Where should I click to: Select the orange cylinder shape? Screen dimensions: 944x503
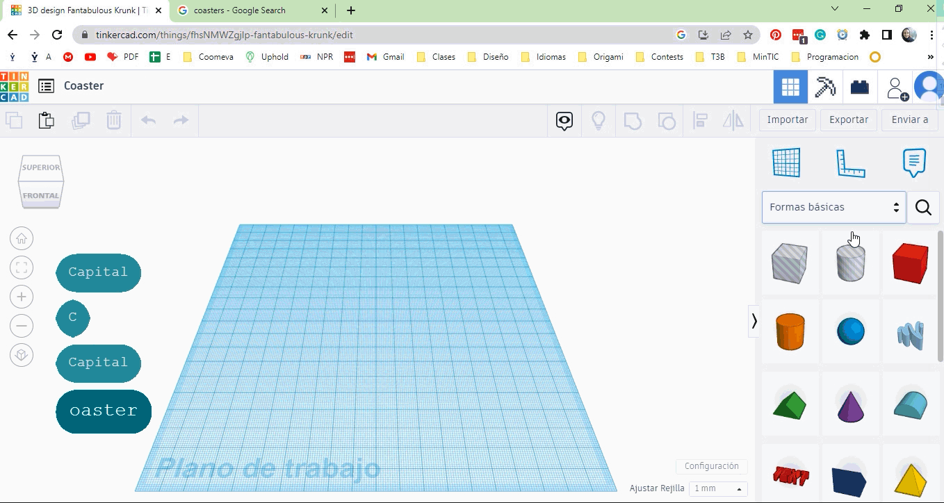pos(790,332)
